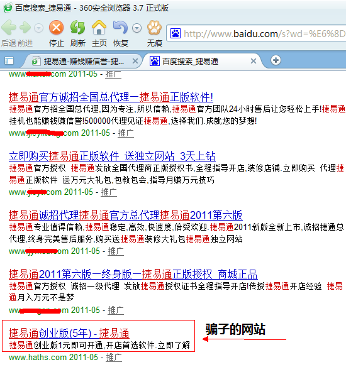Image resolution: width=346 pixels, height=367 pixels.
Task: Open 立即购买捷易通正版软件 result link
Action: (x=112, y=156)
